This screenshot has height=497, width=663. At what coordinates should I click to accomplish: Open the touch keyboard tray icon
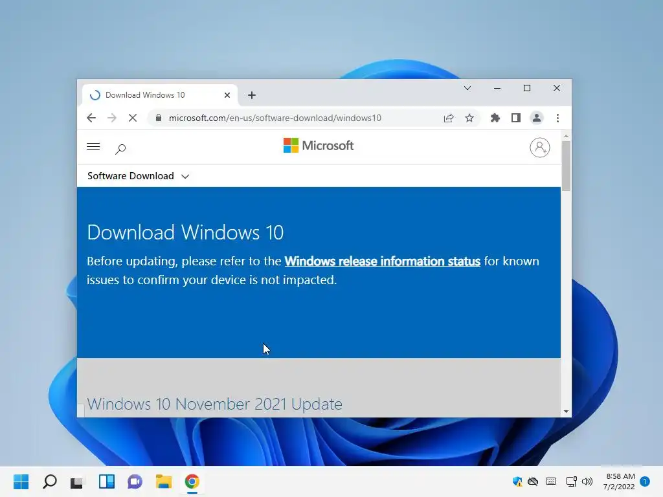[x=551, y=481]
